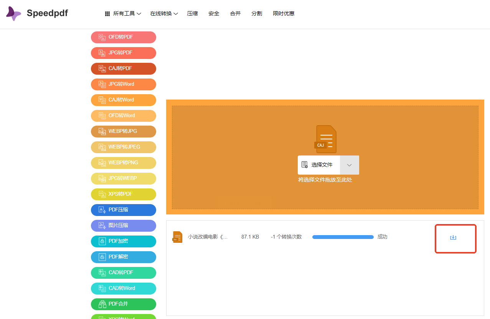Click the download icon for converted file
Viewport: 490px width, 319px height.
tap(453, 237)
